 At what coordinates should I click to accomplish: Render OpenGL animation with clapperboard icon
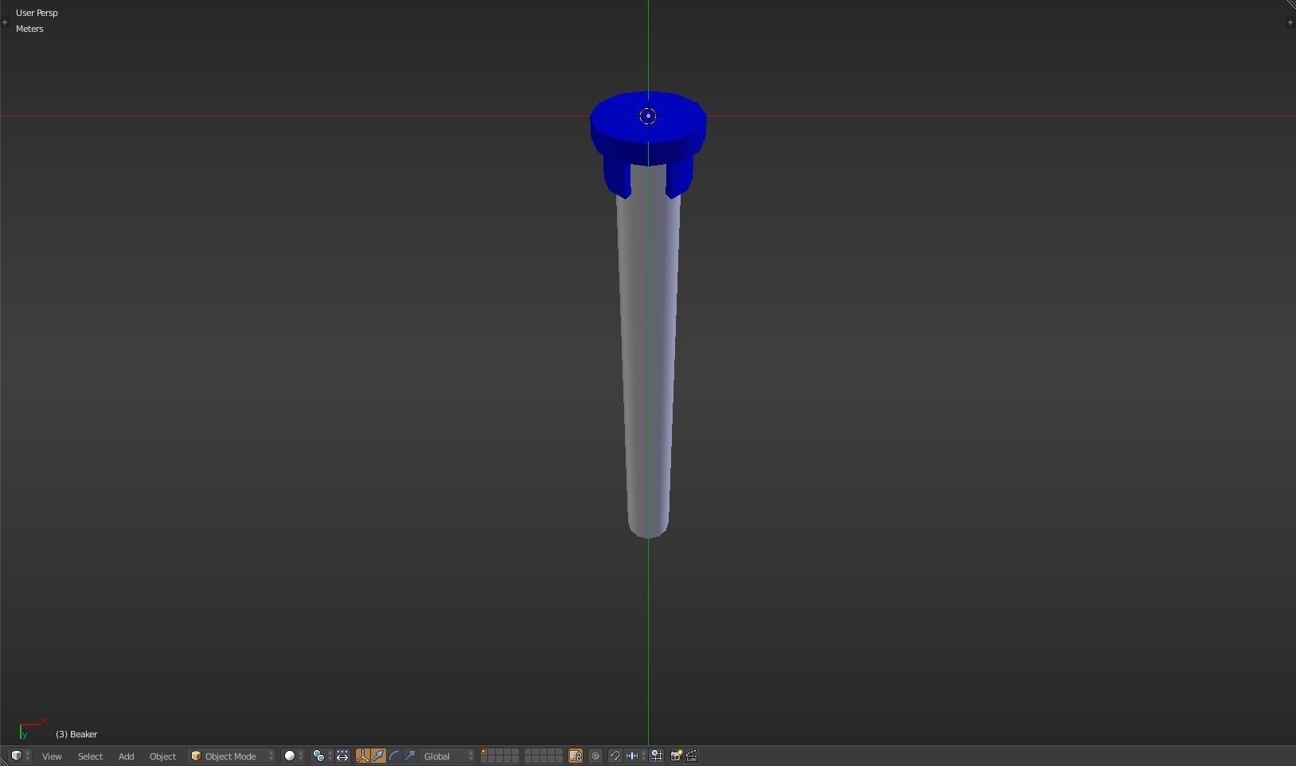pos(692,756)
